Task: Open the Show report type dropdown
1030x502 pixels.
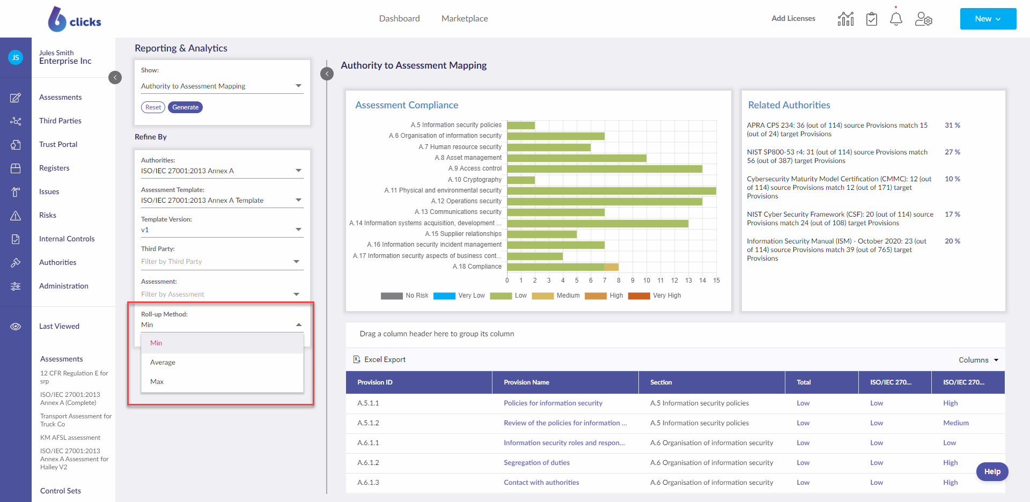Action: tap(222, 86)
